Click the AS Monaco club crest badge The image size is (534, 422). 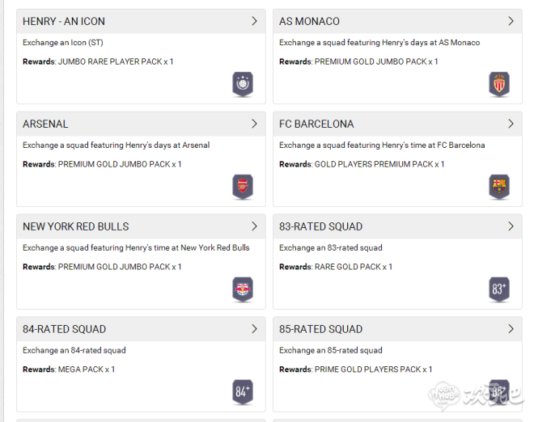point(499,83)
